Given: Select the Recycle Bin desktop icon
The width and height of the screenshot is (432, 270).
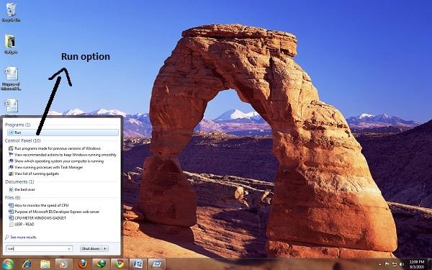Looking at the screenshot, I should tap(11, 12).
